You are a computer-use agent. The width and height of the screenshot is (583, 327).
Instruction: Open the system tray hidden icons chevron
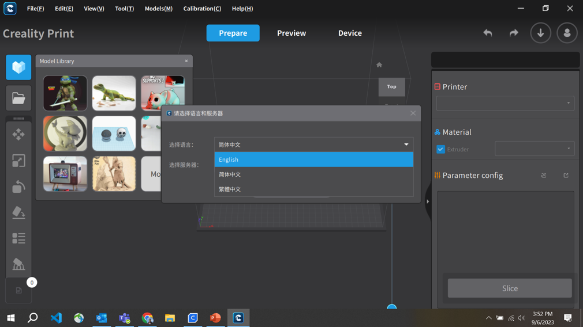(x=488, y=318)
